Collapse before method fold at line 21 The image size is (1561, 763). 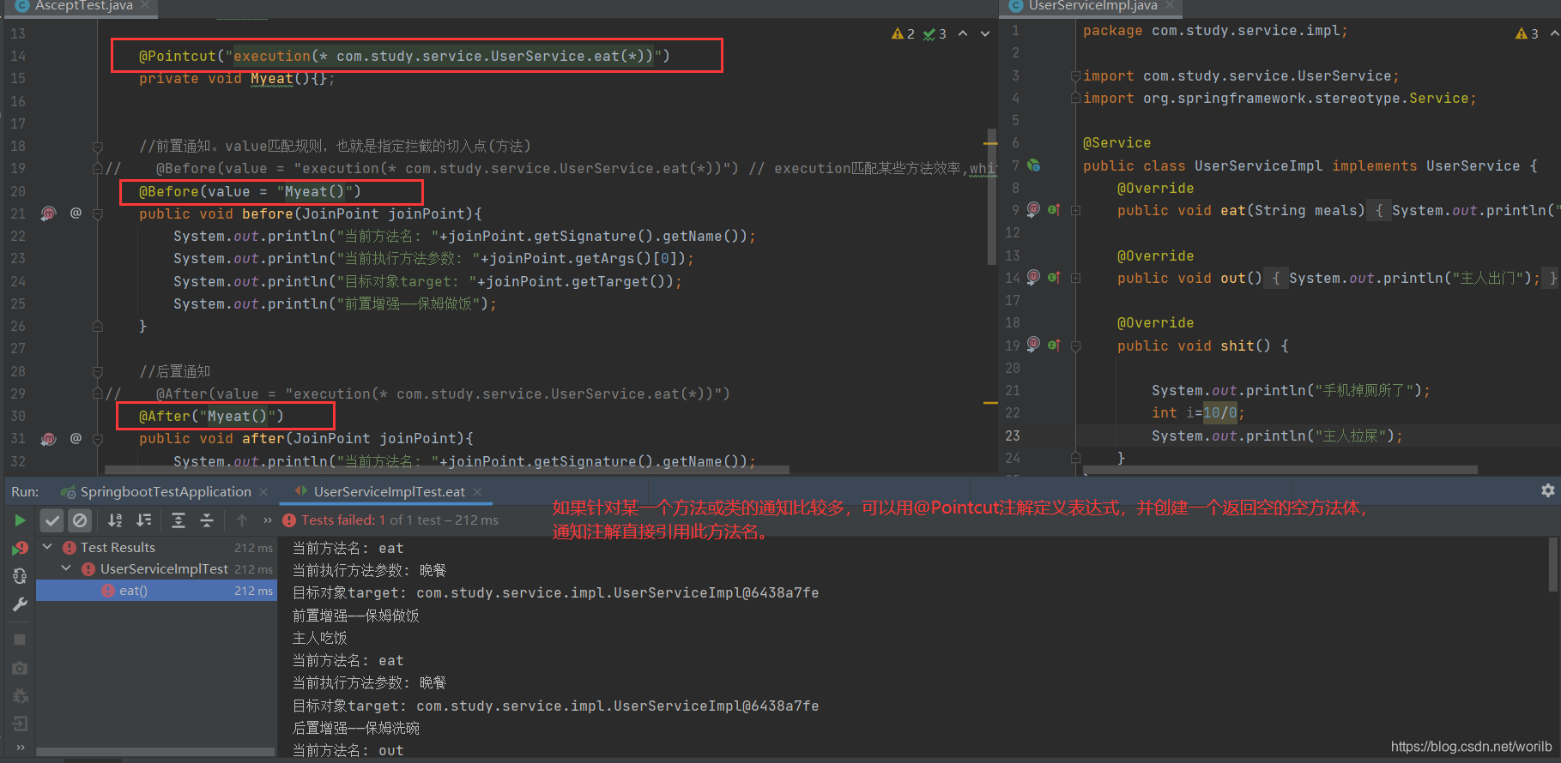(x=98, y=213)
